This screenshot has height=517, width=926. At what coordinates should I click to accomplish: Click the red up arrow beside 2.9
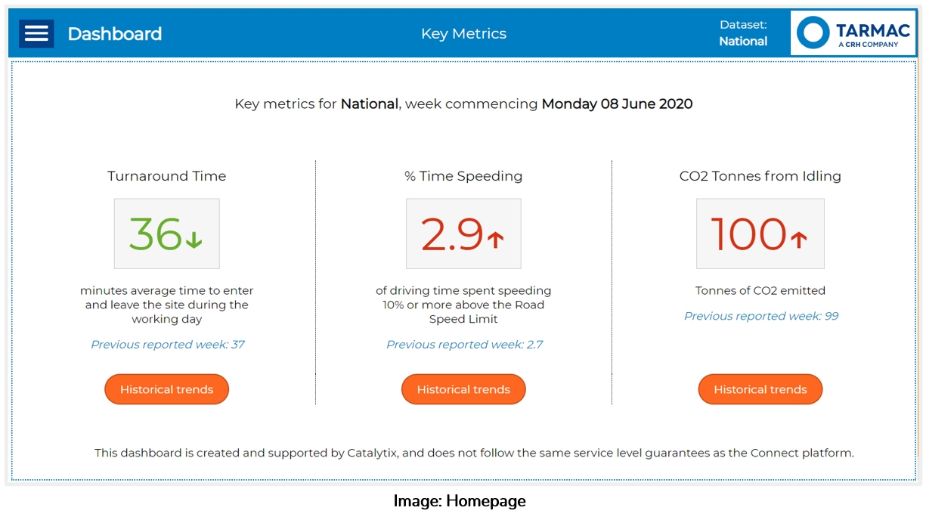pyautogui.click(x=495, y=240)
